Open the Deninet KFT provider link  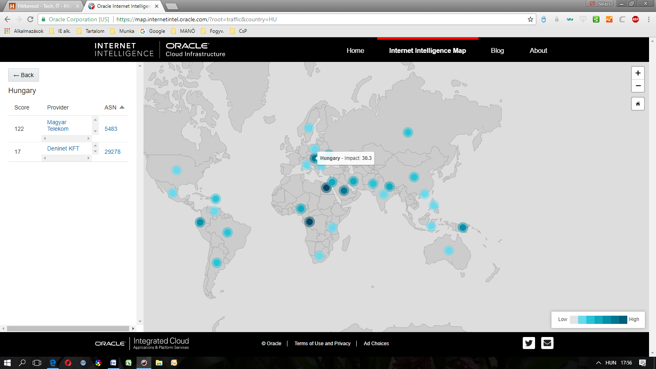[63, 148]
